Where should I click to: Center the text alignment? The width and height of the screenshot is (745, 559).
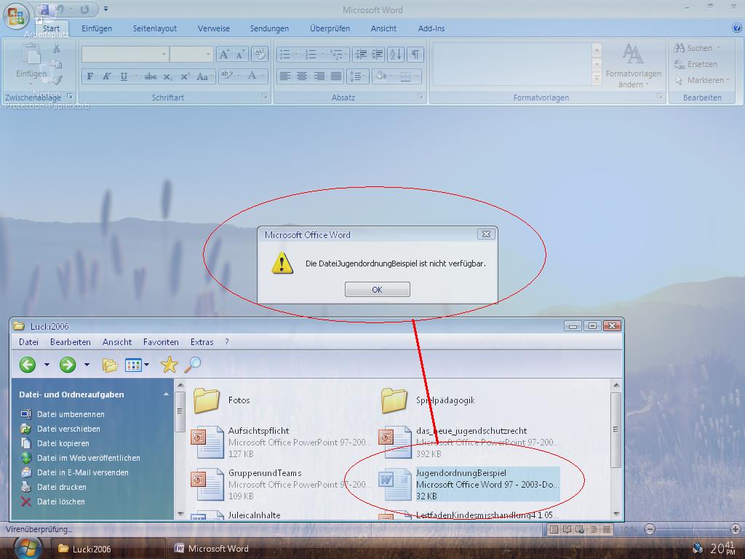pyautogui.click(x=302, y=76)
